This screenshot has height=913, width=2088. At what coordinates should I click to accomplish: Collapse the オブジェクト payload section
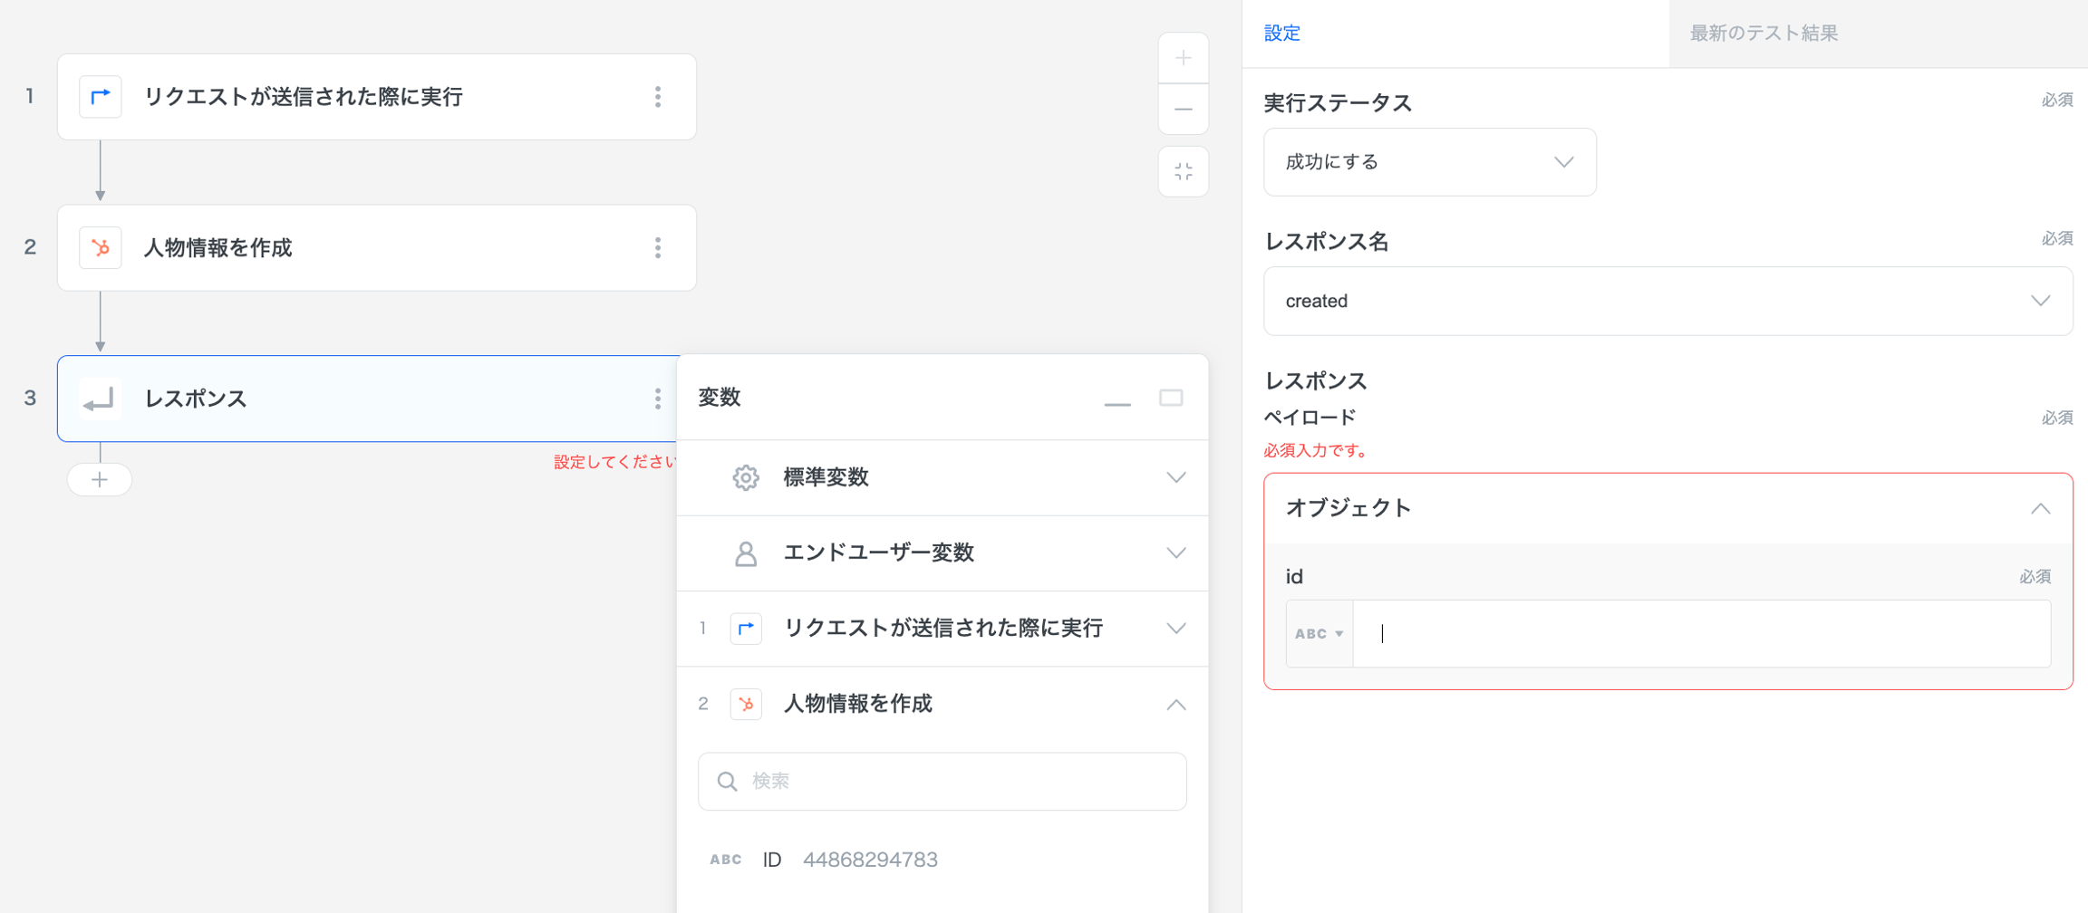[2040, 508]
